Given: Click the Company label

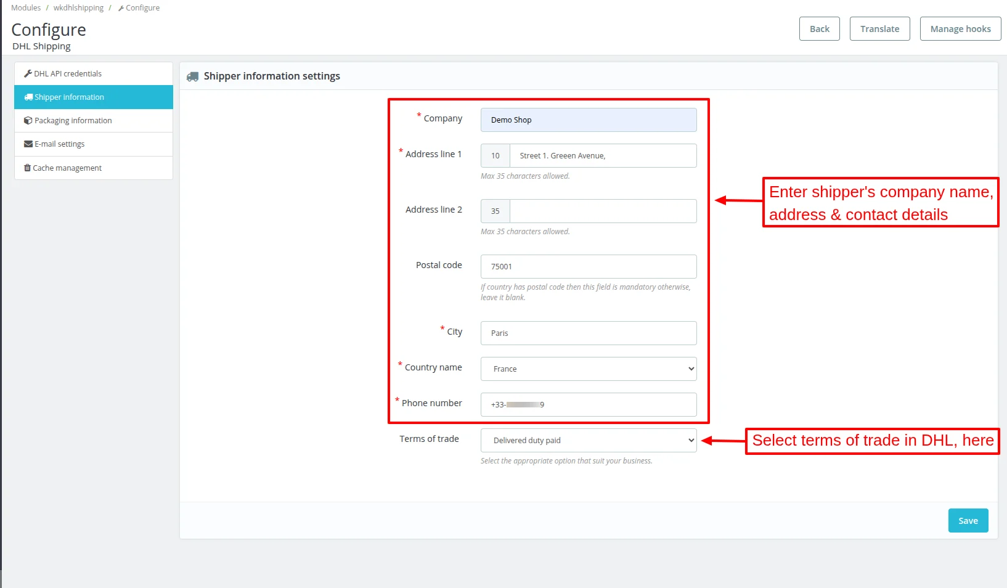Looking at the screenshot, I should point(443,118).
